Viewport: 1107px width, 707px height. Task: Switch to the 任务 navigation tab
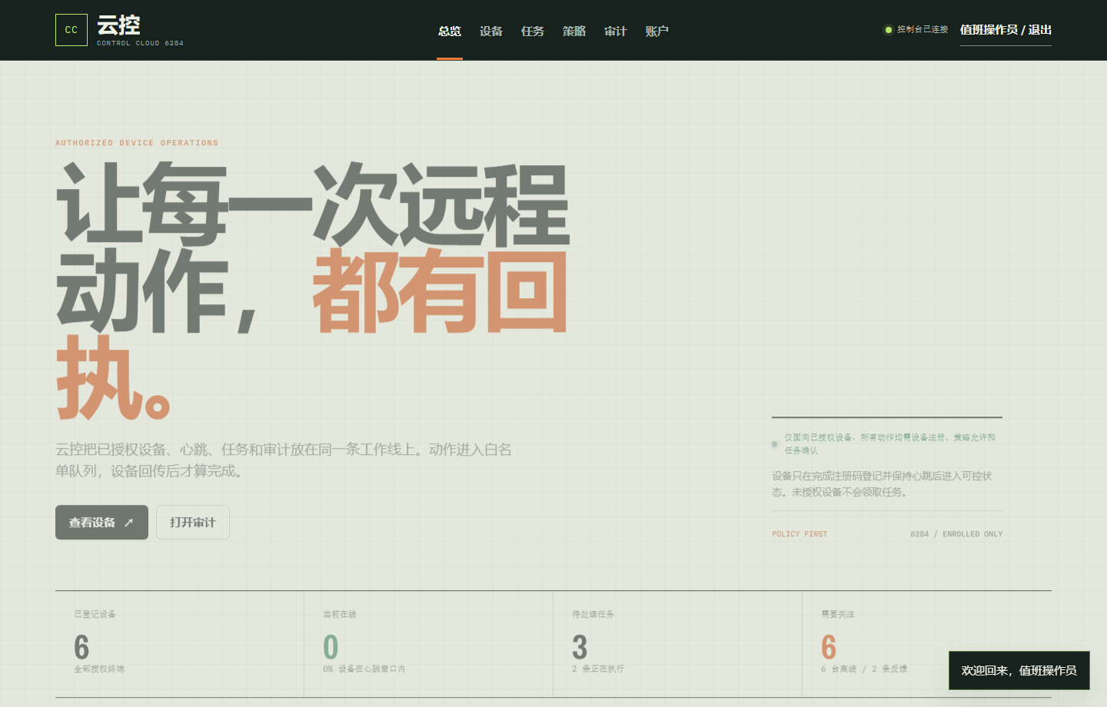tap(533, 31)
